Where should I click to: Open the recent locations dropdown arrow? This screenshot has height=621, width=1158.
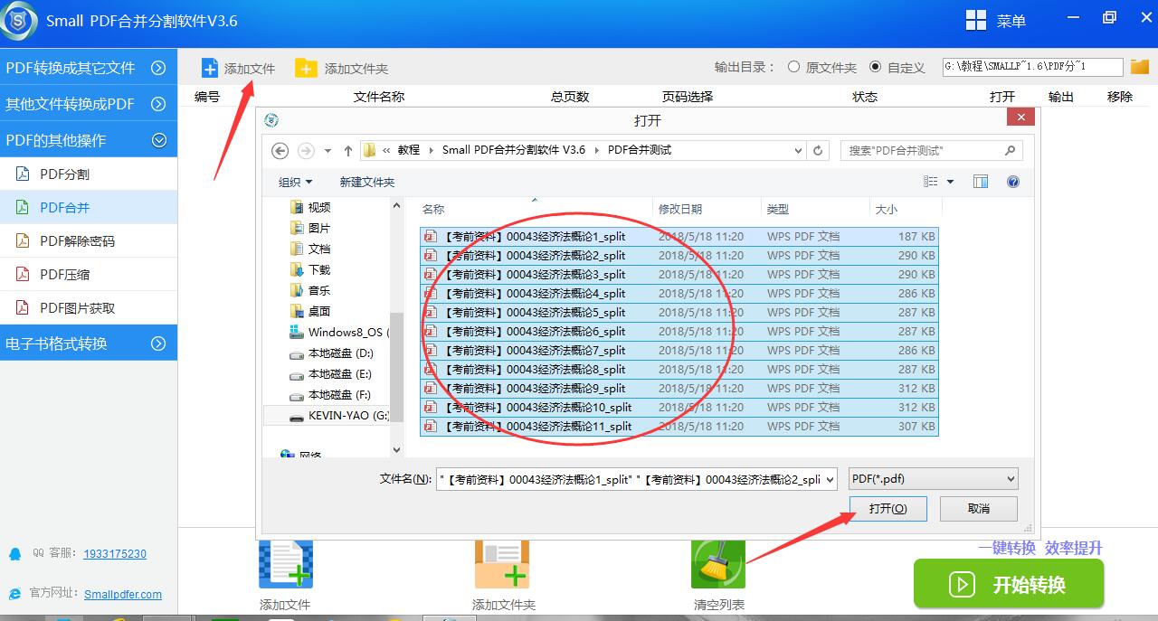coord(327,151)
